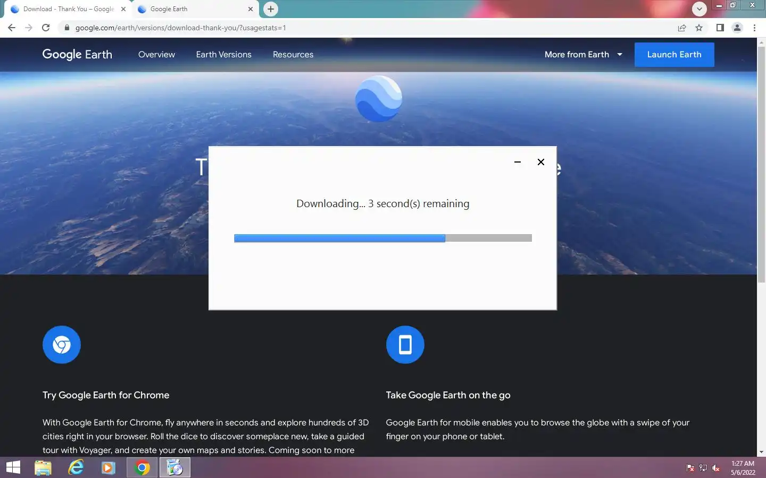Open the Chrome three-dot menu
This screenshot has width=766, height=478.
(x=754, y=28)
